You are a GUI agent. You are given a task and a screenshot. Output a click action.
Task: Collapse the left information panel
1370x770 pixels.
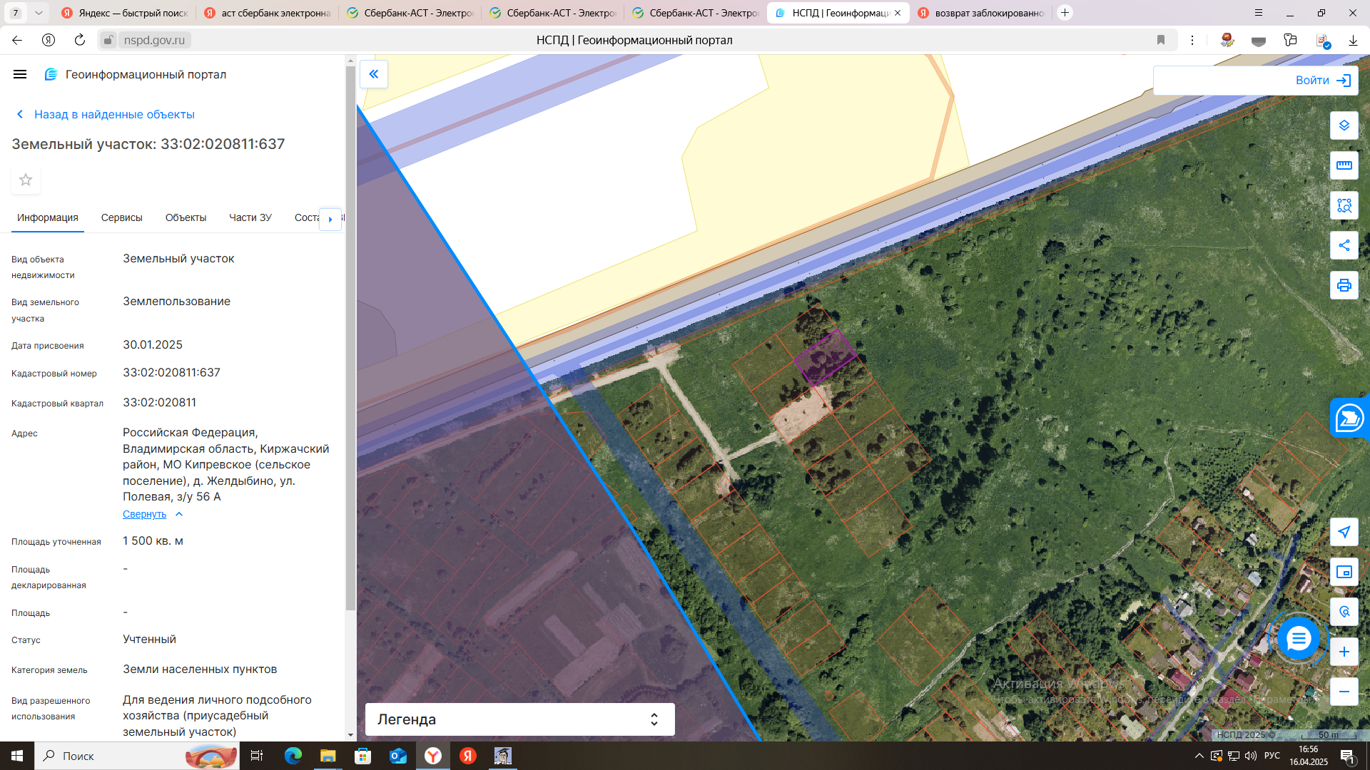[x=373, y=74]
